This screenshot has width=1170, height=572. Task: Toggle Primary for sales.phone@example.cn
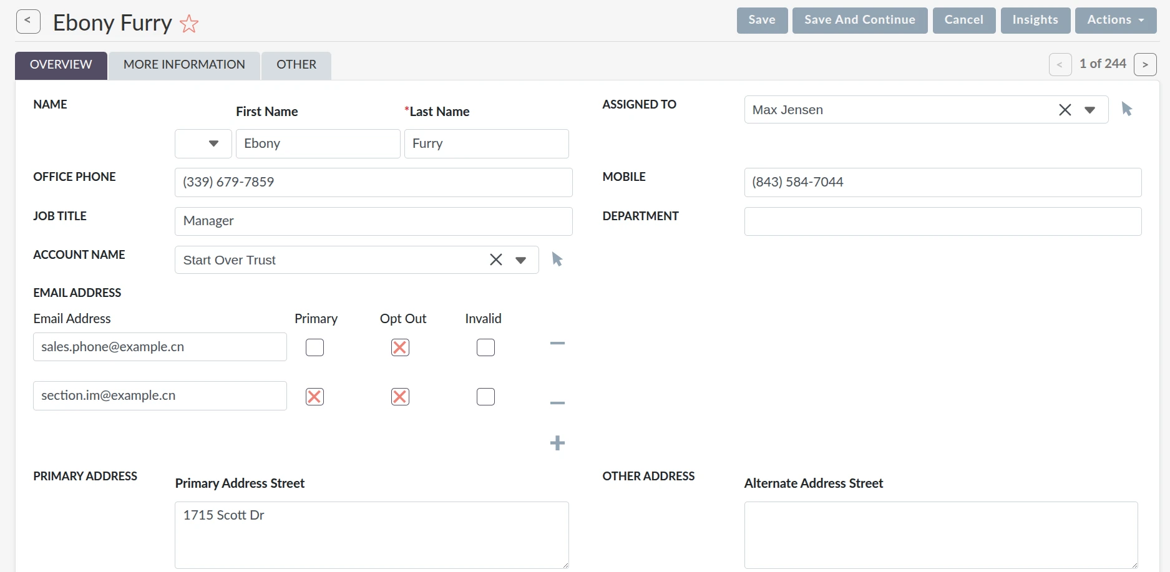pyautogui.click(x=314, y=347)
